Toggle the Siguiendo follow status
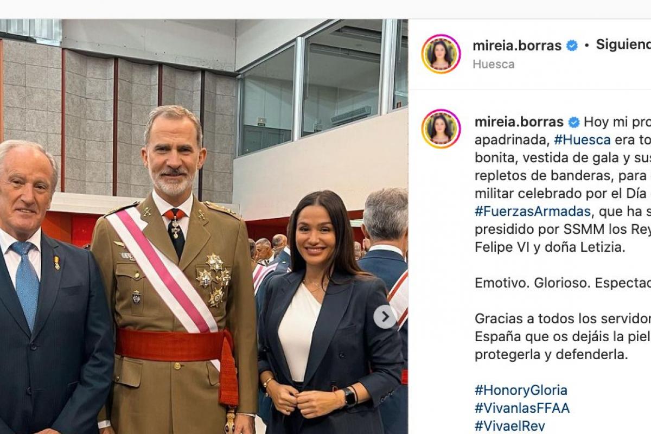Viewport: 651px width, 434px height. (623, 45)
